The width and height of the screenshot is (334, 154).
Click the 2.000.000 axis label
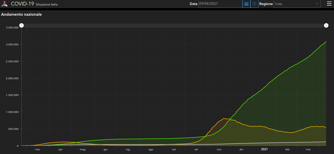point(12,78)
